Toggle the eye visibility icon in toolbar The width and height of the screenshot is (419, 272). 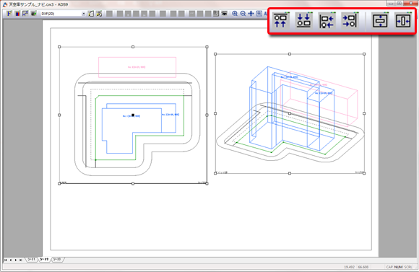[x=224, y=13]
